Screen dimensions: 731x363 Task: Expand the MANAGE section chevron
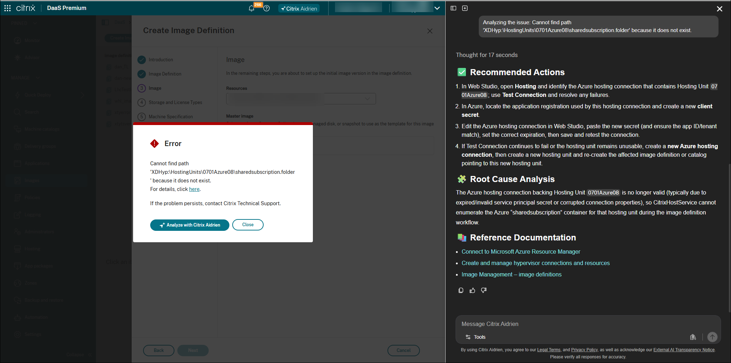click(x=38, y=78)
